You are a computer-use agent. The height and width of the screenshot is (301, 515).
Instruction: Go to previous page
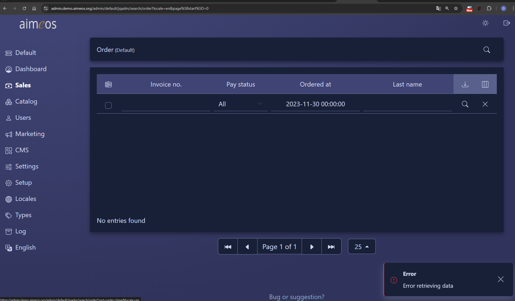tap(247, 247)
